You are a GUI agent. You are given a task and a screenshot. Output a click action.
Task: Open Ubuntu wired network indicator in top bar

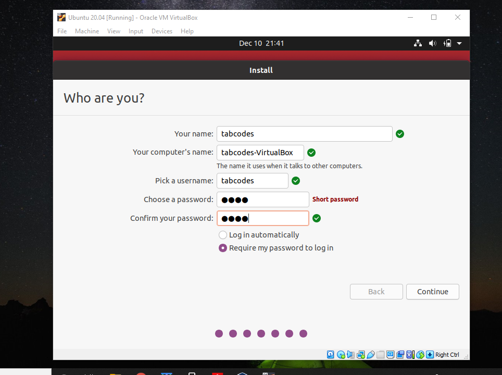pyautogui.click(x=418, y=43)
